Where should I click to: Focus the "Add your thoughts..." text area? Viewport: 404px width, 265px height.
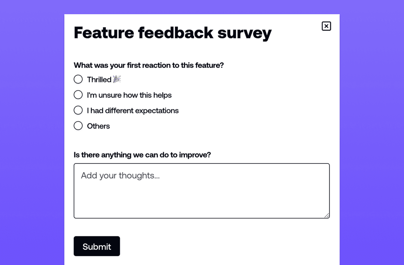[201, 190]
